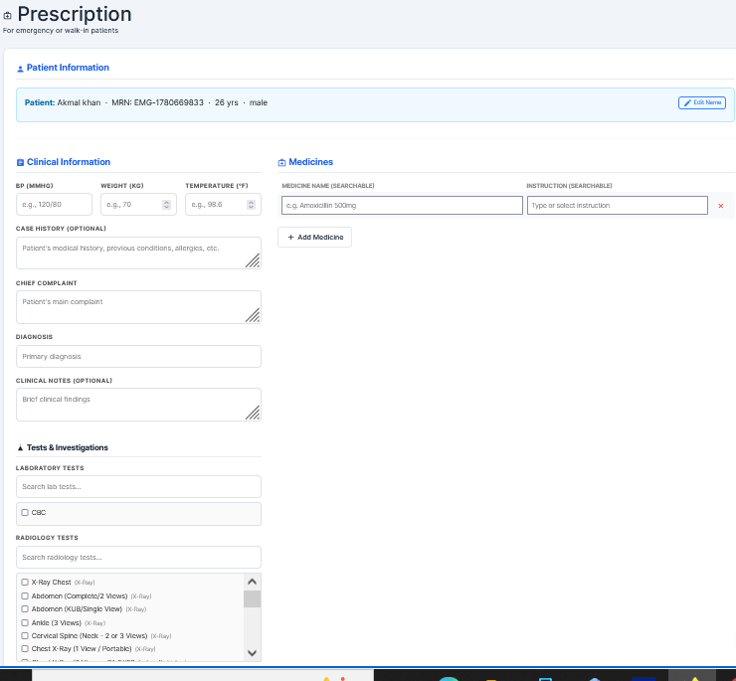Viewport: 736px width, 681px height.
Task: Click the Tests & Investigations flask icon
Action: coord(20,447)
